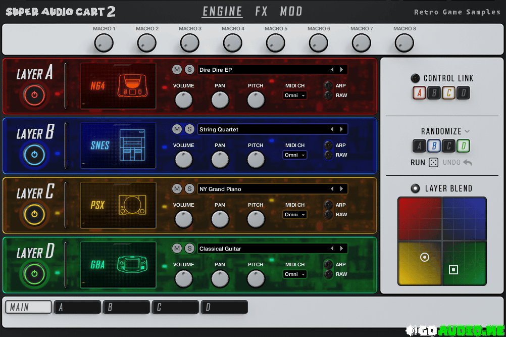Click the GBA console icon in Layer D
506x337 pixels.
click(132, 265)
